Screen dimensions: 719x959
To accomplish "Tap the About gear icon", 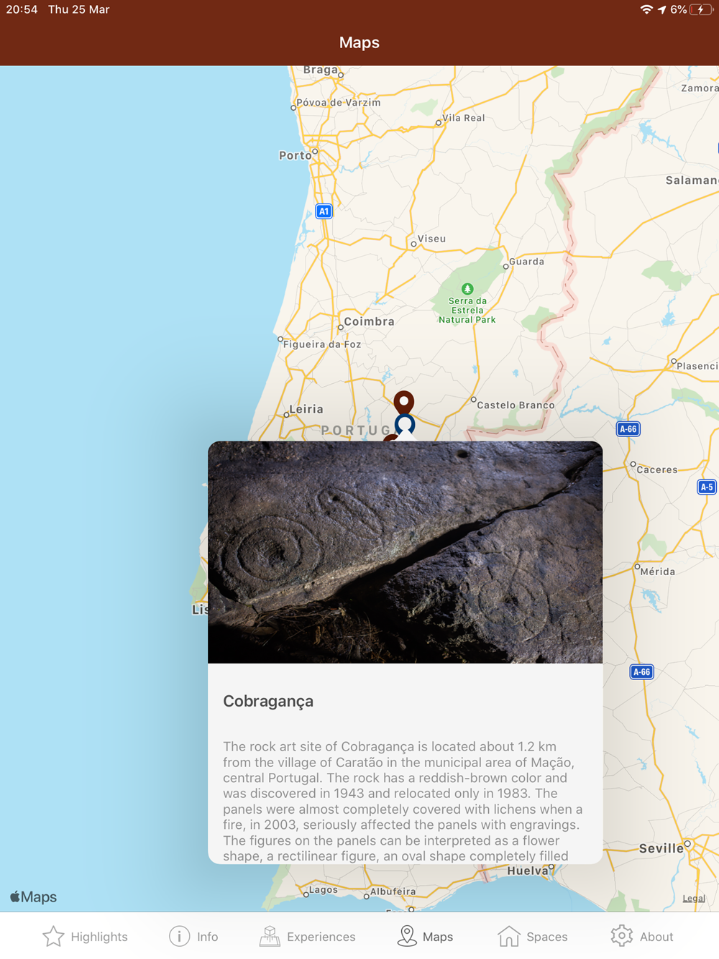I will coord(622,936).
